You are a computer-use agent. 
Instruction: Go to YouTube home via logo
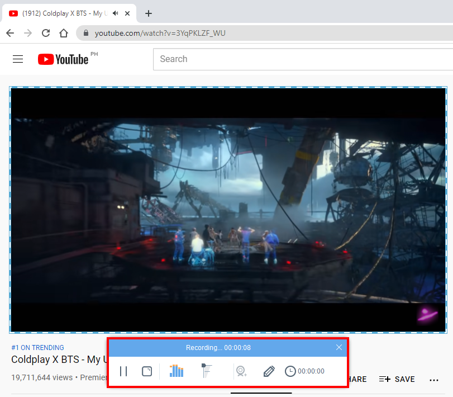[63, 59]
